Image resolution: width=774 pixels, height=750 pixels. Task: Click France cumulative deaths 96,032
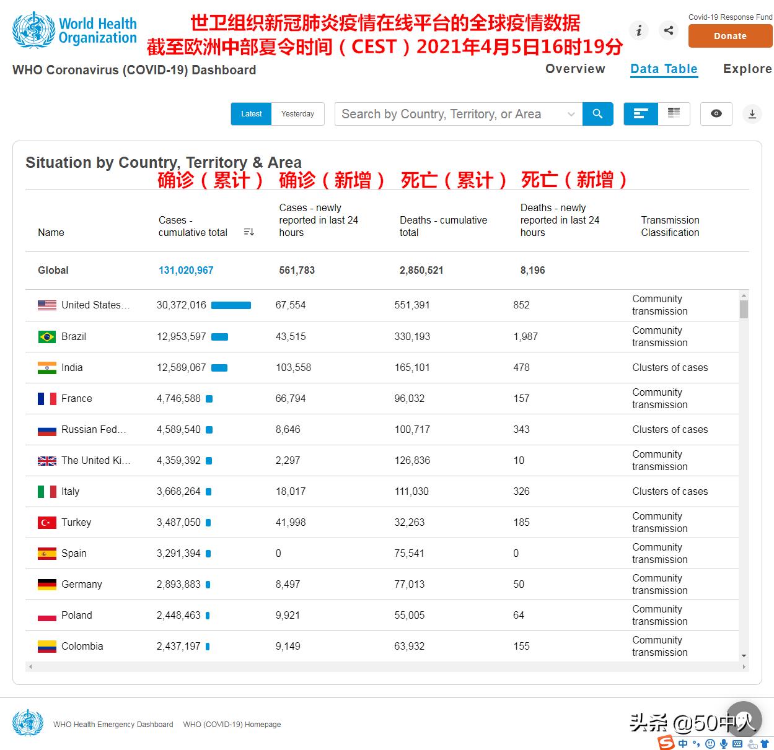(x=410, y=398)
